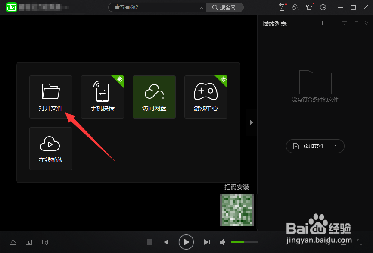Viewport: 373px width, 253px height.
Task: Click the 搜全网 search button
Action: pyautogui.click(x=224, y=7)
